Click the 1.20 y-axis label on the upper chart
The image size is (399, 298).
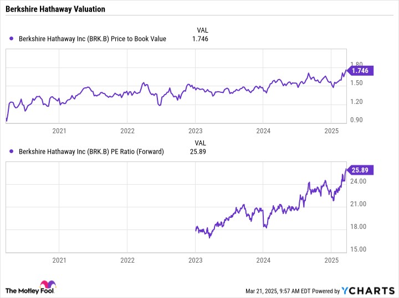[x=357, y=102]
